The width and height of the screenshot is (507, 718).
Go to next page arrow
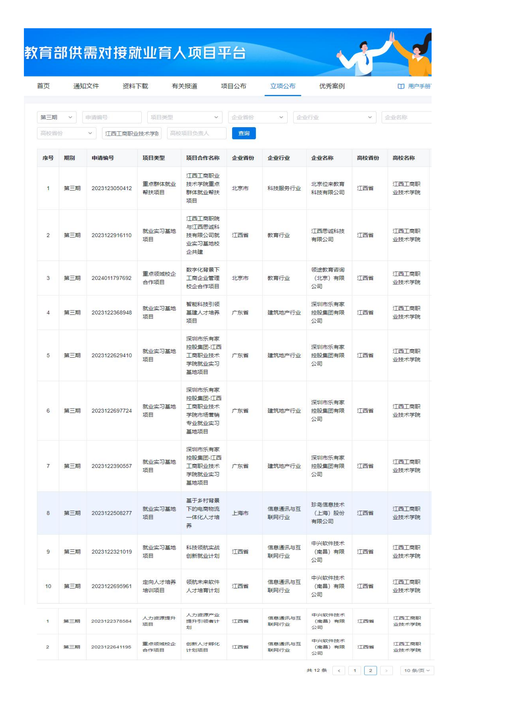coord(386,670)
